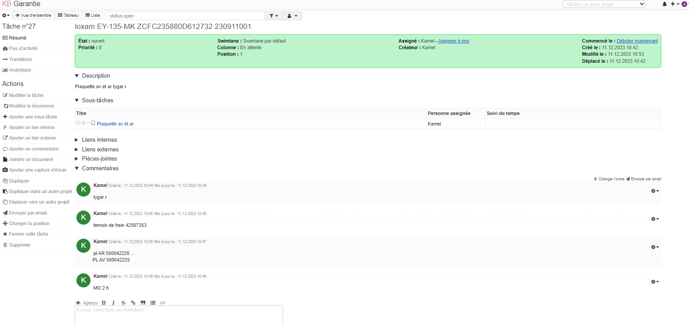Click the quote icon in editor toolbar
Image resolution: width=689 pixels, height=326 pixels.
(143, 303)
